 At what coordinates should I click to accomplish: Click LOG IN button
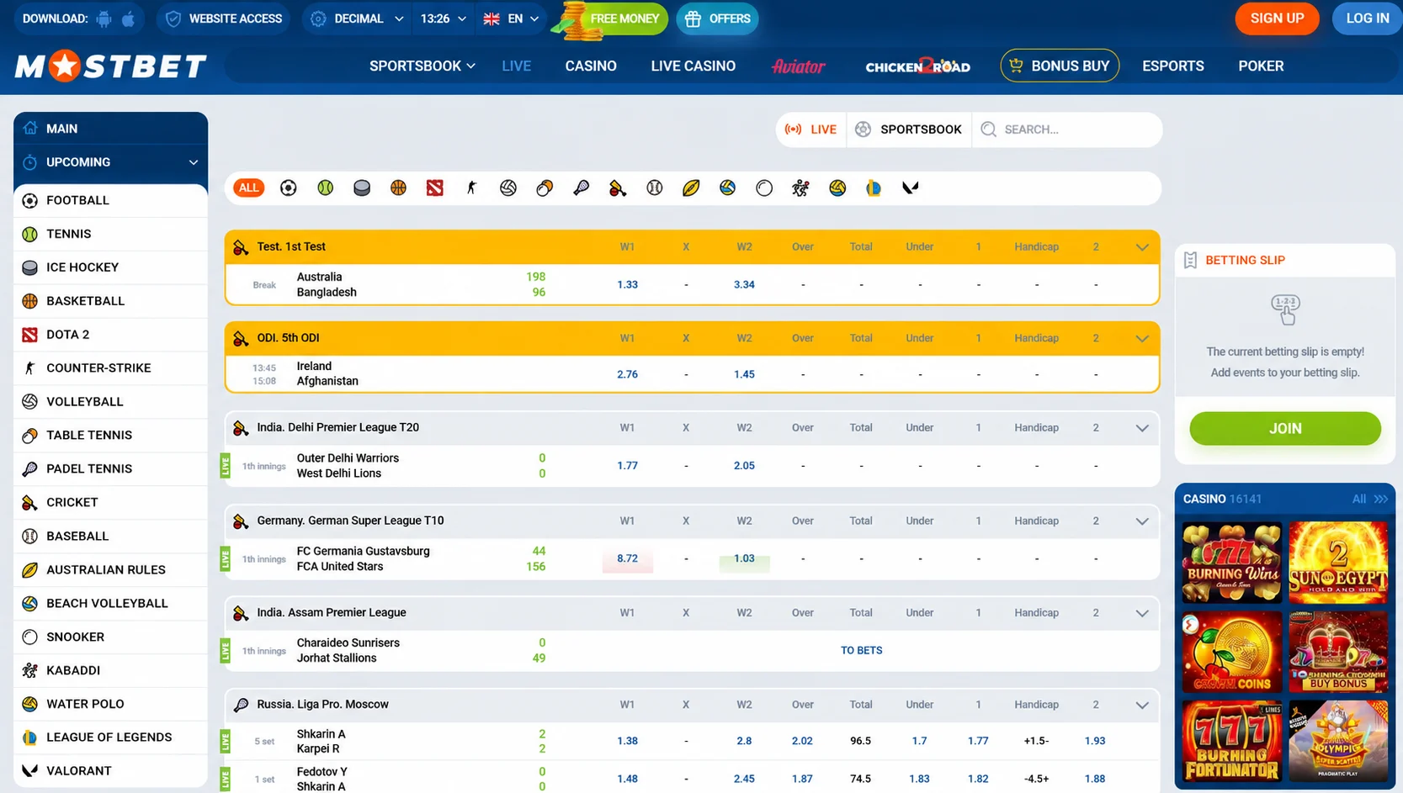1368,19
